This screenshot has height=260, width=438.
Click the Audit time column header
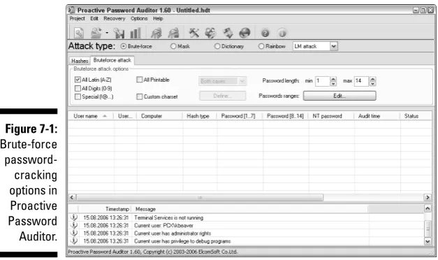tap(377, 116)
